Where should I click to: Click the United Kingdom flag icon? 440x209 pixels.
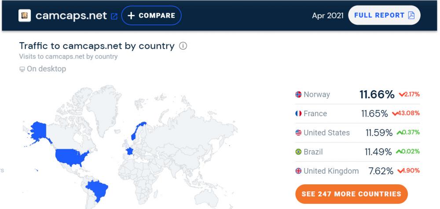click(x=298, y=171)
